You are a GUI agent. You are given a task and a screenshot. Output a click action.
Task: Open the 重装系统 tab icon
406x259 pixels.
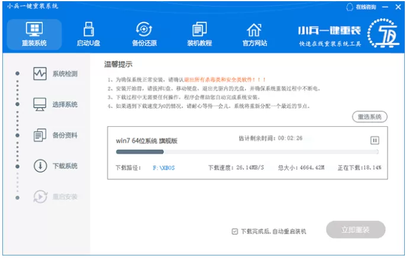[x=34, y=29]
